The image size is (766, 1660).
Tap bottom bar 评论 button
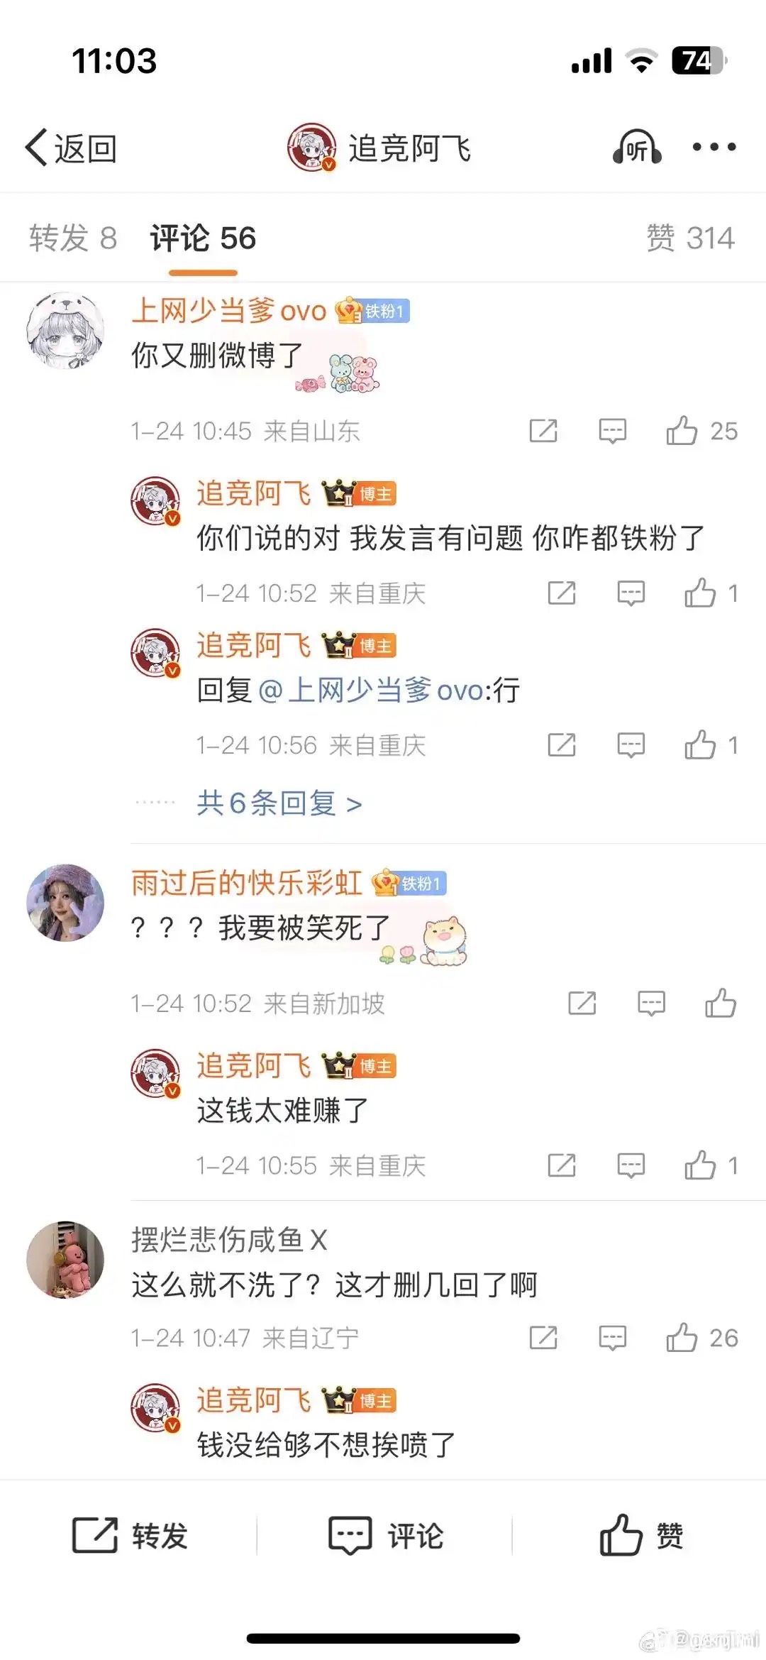(x=386, y=1535)
